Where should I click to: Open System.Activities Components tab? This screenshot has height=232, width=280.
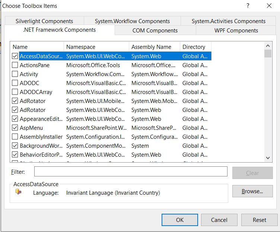228,21
